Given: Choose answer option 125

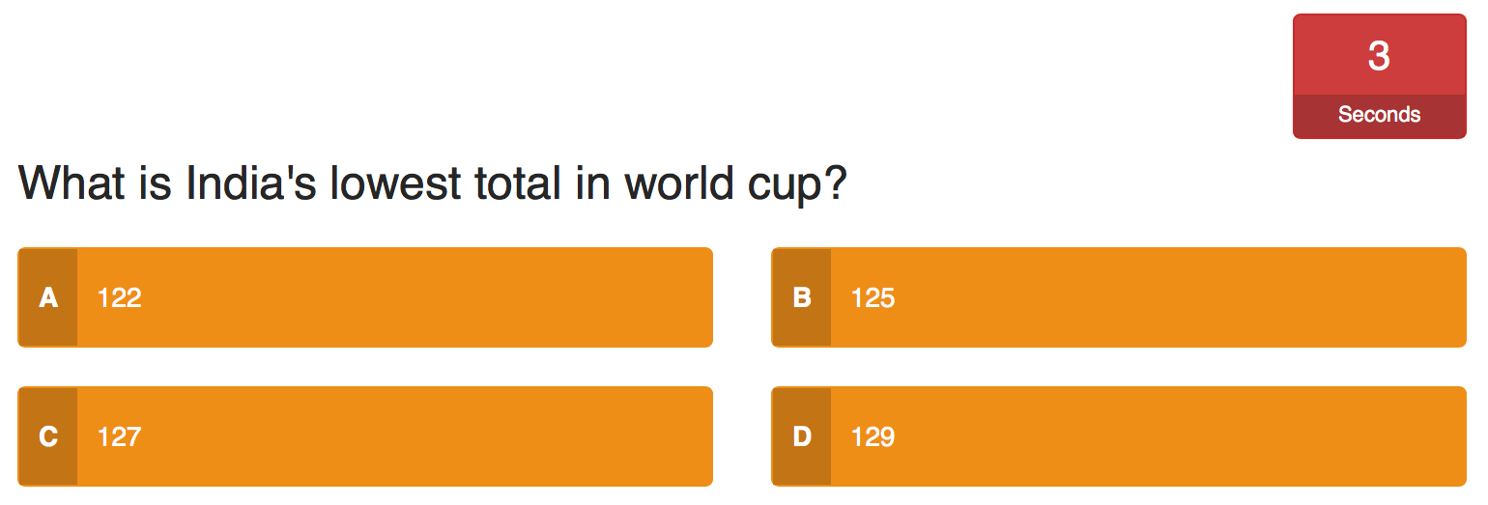Looking at the screenshot, I should point(873,297).
